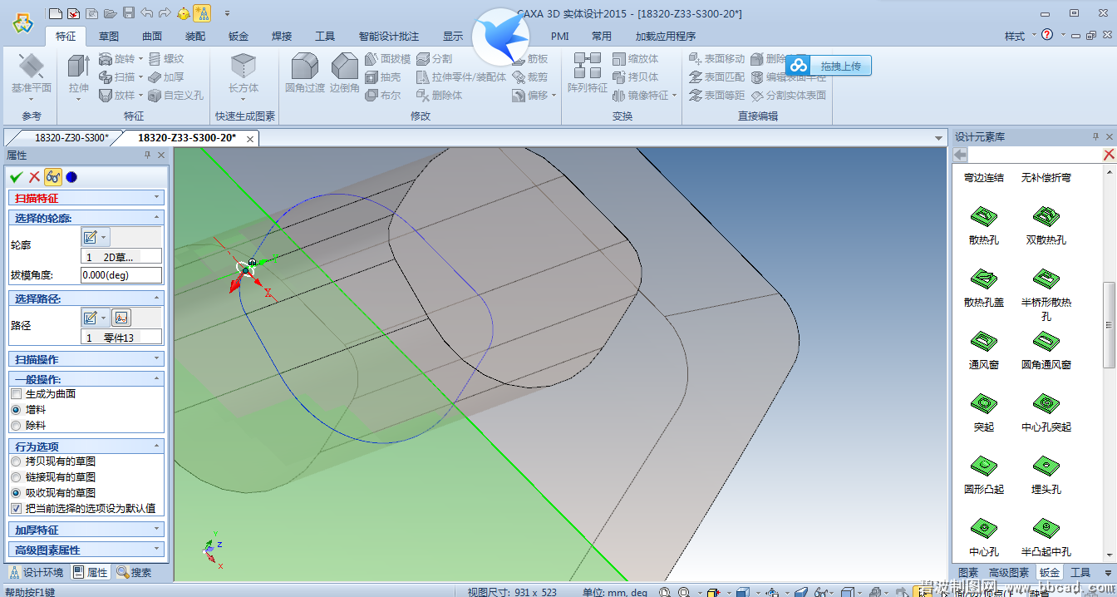Image resolution: width=1117 pixels, height=597 pixels.
Task: Click the 分割实体表面 button
Action: tap(789, 96)
